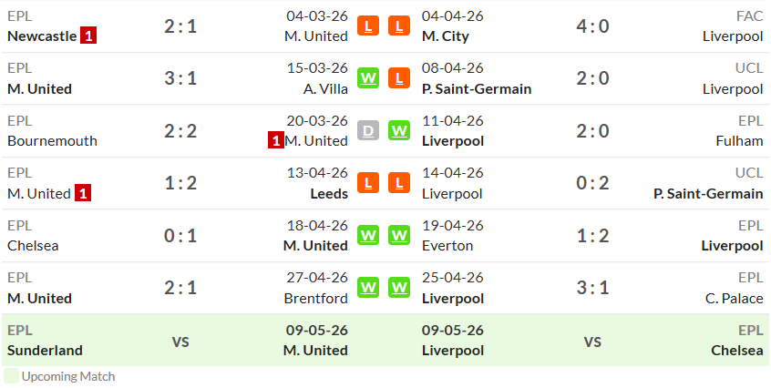The image size is (771, 388).
Task: Open the 4 : 0 M. City vs Liverpool score
Action: point(592,26)
